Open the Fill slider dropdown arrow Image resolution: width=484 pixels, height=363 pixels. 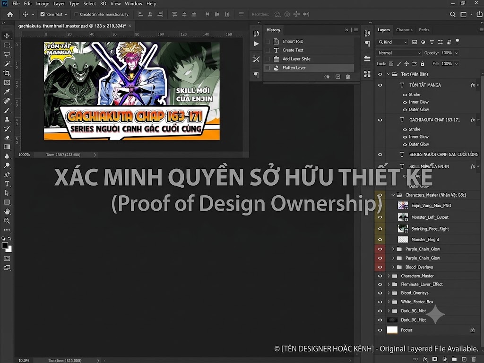(x=456, y=64)
